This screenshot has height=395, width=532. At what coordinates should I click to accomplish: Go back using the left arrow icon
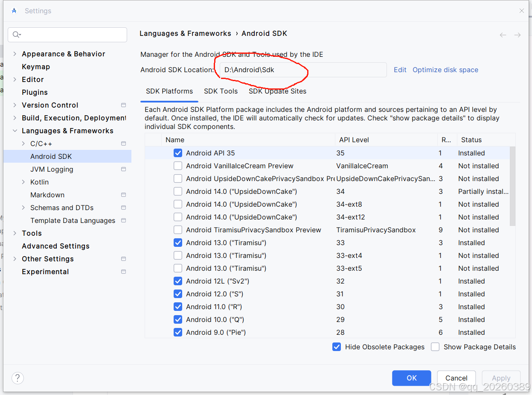point(503,35)
